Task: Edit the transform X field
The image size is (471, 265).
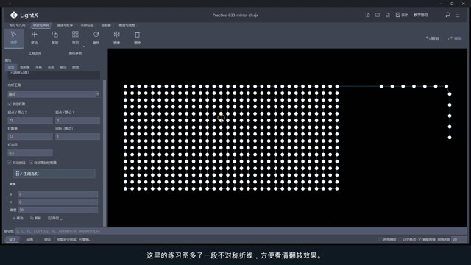Action: [57, 194]
